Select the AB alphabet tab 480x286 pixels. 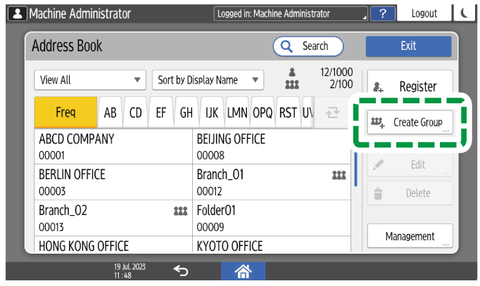110,112
